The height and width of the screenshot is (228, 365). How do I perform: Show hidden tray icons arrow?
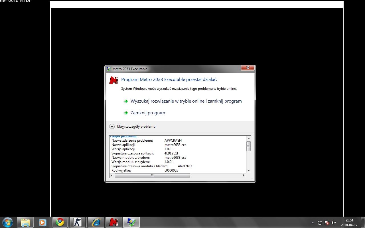click(313, 223)
